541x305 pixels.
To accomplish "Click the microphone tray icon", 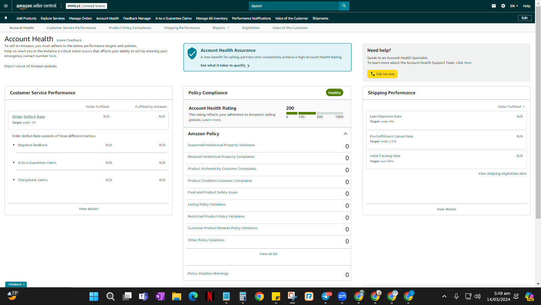I will click(x=456, y=296).
